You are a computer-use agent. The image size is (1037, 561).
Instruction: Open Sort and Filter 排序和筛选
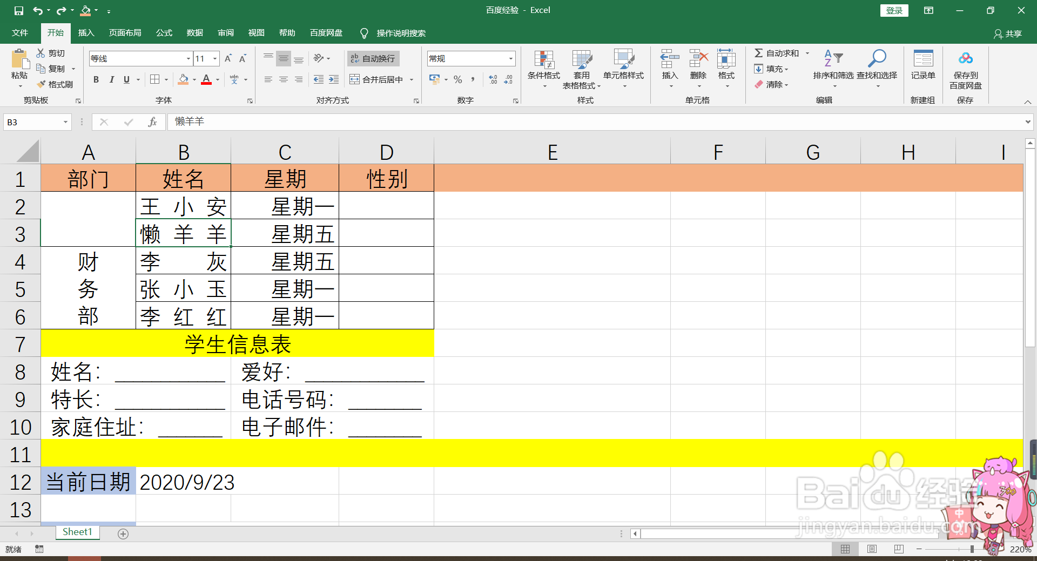pos(833,69)
